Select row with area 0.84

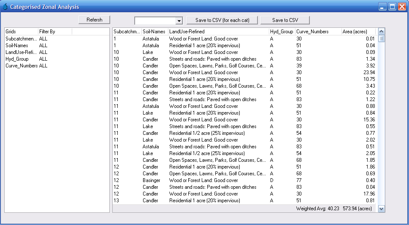click(x=244, y=113)
